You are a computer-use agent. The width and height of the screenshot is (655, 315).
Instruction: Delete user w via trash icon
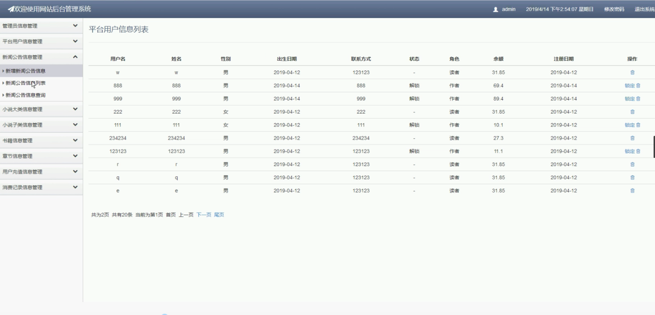point(632,72)
